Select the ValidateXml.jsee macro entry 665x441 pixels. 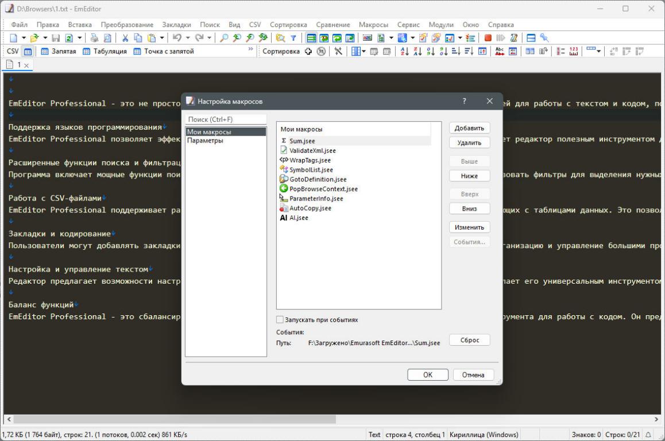[x=312, y=150]
